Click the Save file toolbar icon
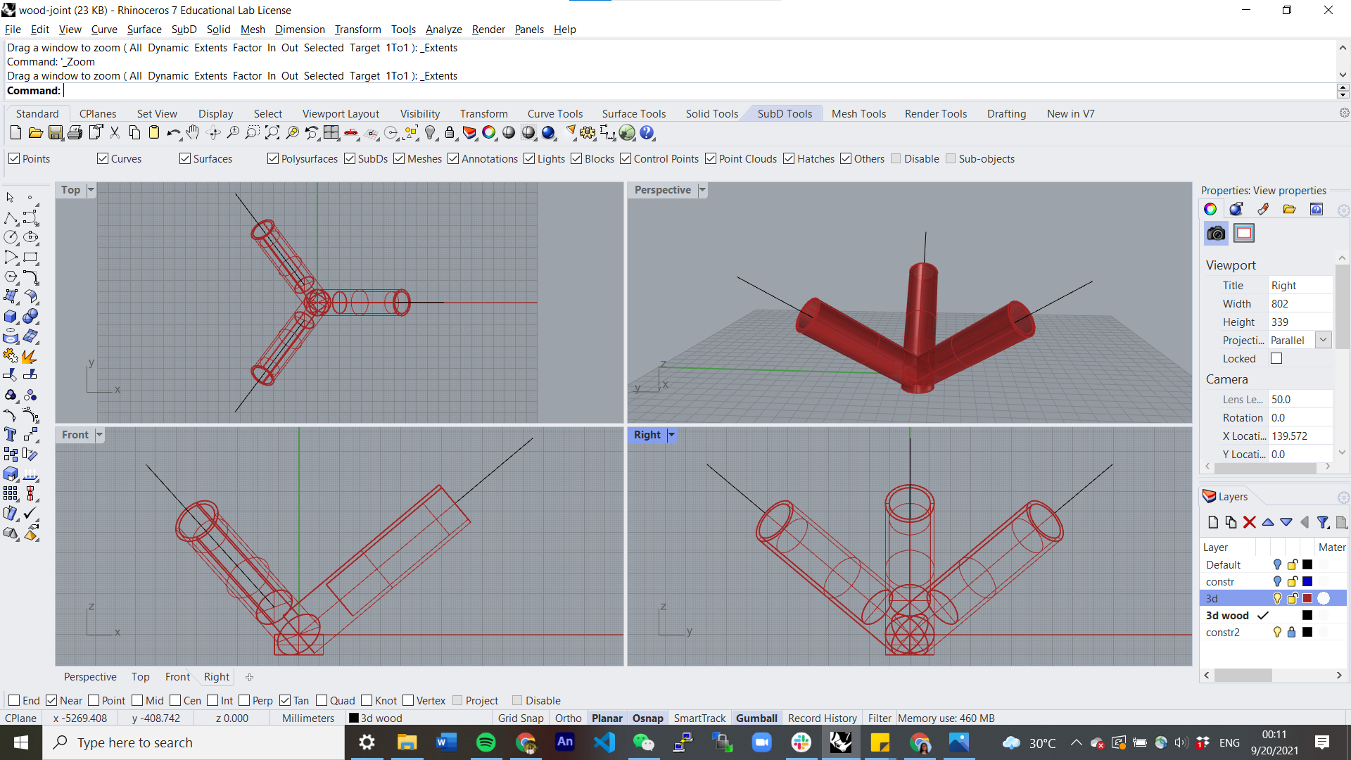The height and width of the screenshot is (760, 1351). 56,133
